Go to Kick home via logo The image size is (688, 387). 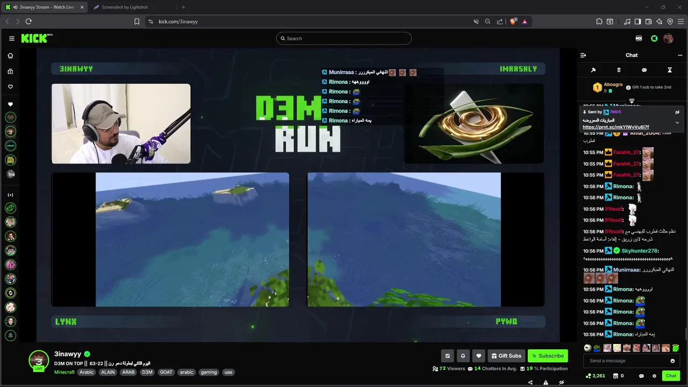coord(37,38)
